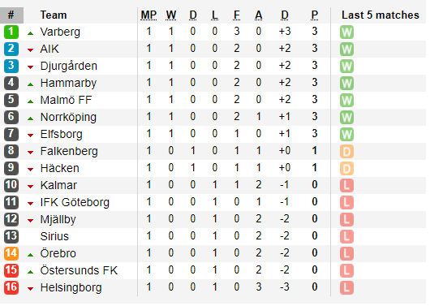Viewport: 430px width, 306px height.
Task: Sort table by W column header
Action: (x=171, y=15)
